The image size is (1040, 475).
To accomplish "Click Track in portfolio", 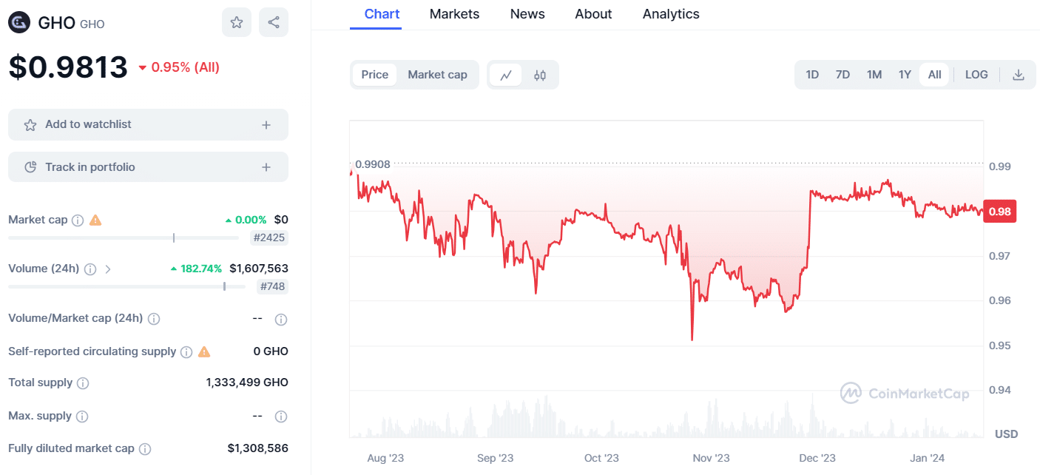I will tap(148, 166).
